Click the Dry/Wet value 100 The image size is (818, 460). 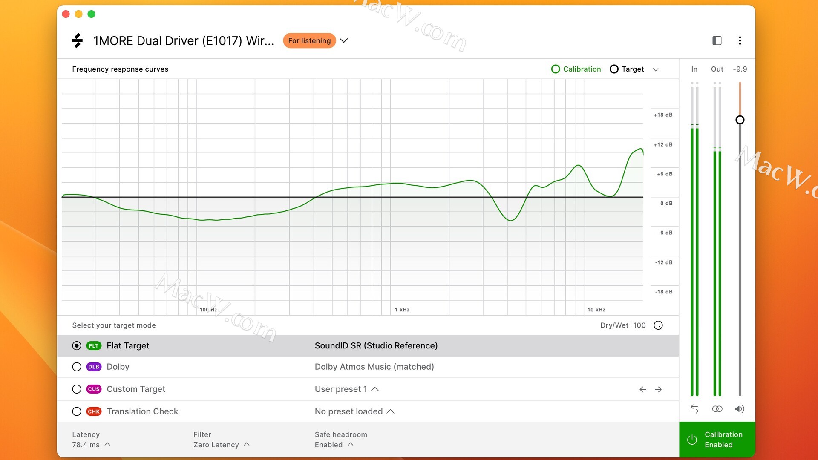[639, 325]
